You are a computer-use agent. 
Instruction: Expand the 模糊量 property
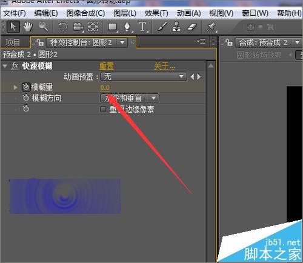(15, 87)
